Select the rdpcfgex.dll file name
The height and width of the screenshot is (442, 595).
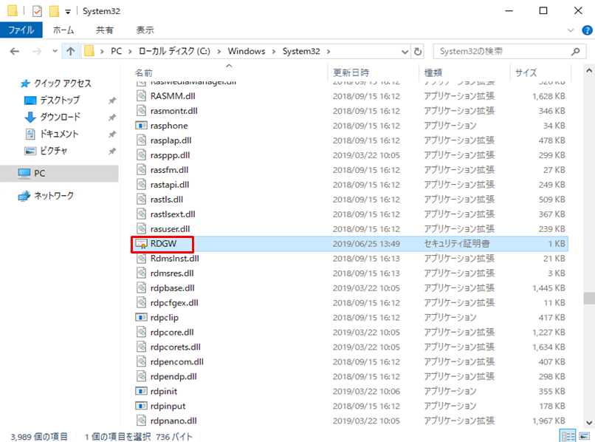(174, 303)
